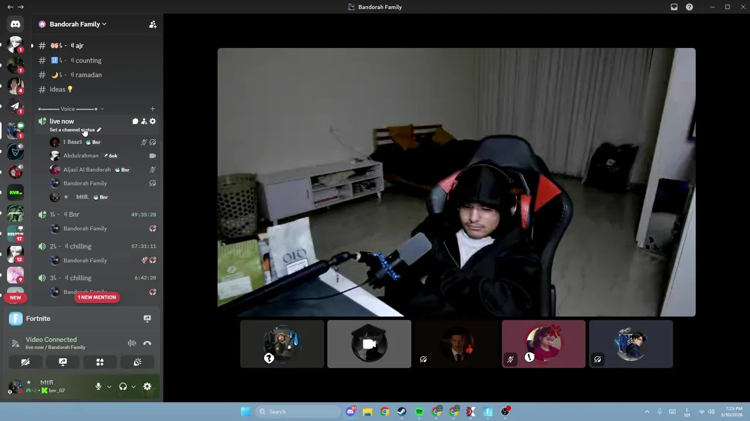Open taskbar clock showing 7:25 PM

pyautogui.click(x=733, y=412)
